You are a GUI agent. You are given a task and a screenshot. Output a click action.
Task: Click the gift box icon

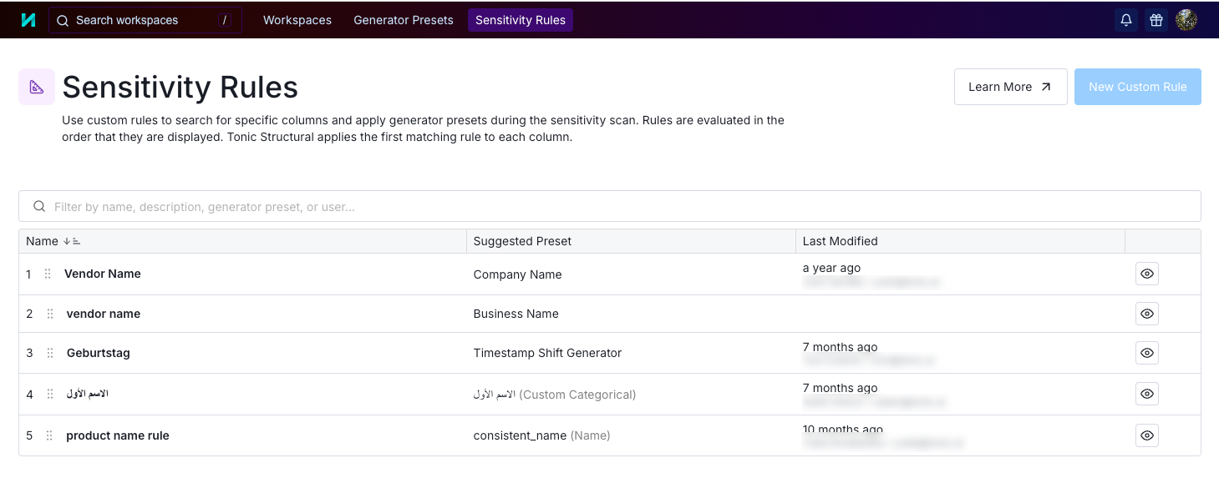pos(1156,20)
